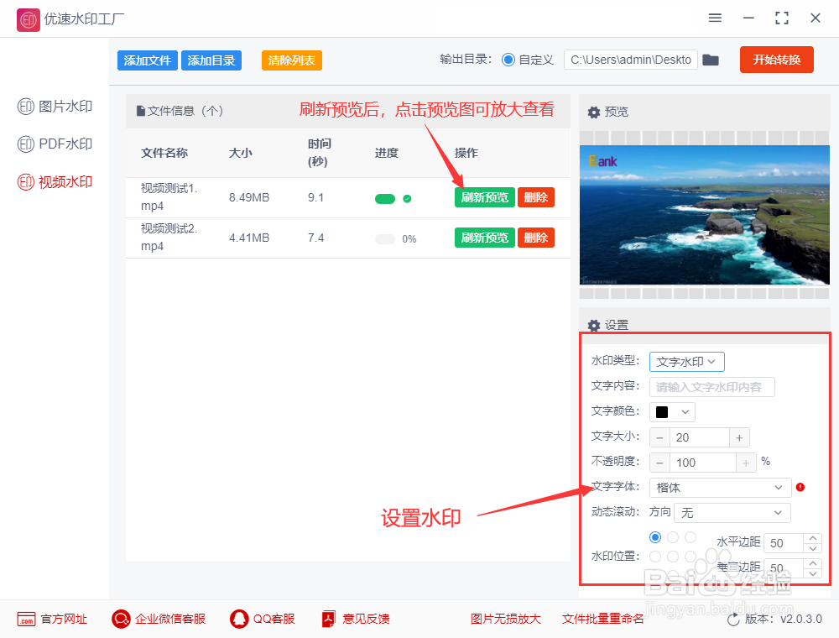The width and height of the screenshot is (839, 638).
Task: Increase 水平边距 with up arrow
Action: (x=813, y=538)
